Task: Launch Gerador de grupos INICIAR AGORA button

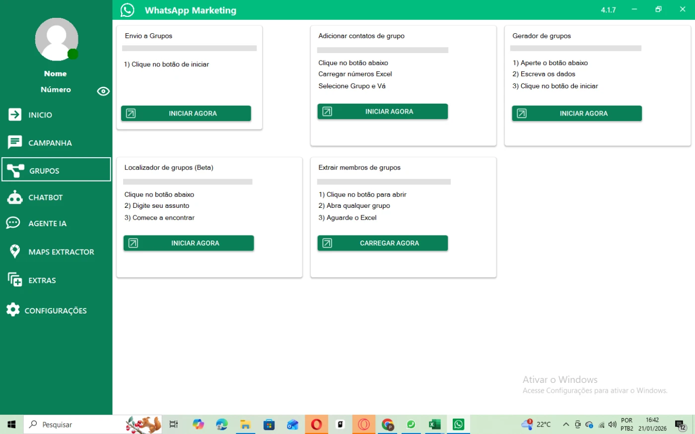Action: (x=577, y=114)
